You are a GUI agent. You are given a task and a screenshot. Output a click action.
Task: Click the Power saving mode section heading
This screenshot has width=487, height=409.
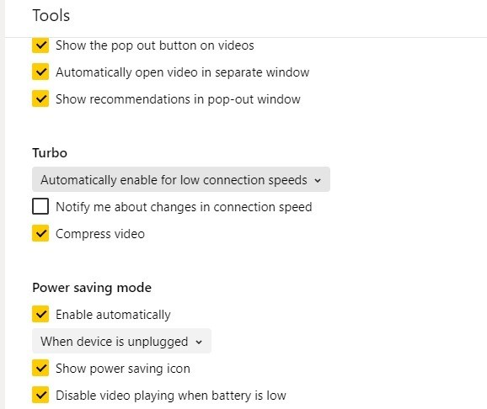coord(92,288)
